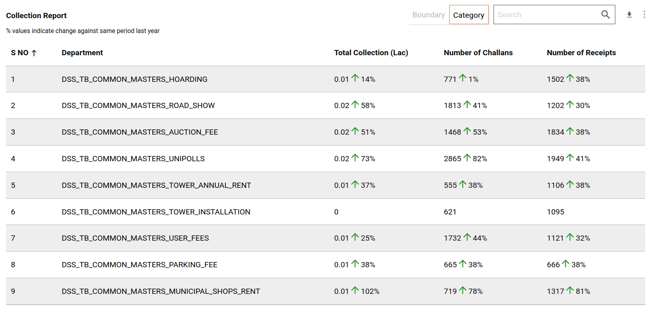Select DSS_TB_COMMON_MASTERS_TOWER_INSTALLATION row
Viewport: 652px width, 312px height.
156,212
